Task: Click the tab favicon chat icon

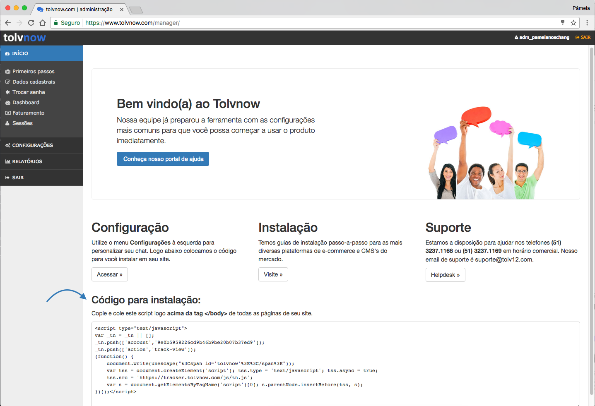Action: click(40, 10)
